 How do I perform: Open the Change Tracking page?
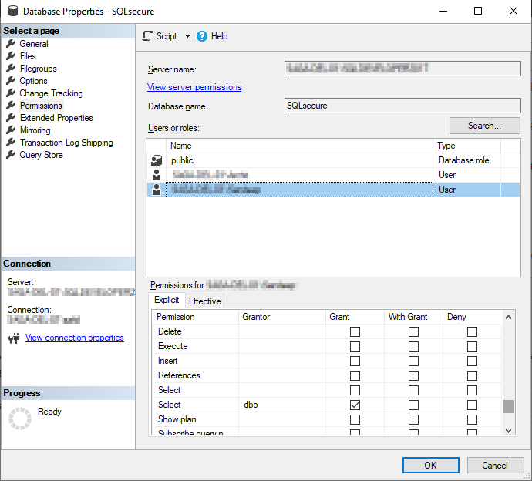[51, 93]
